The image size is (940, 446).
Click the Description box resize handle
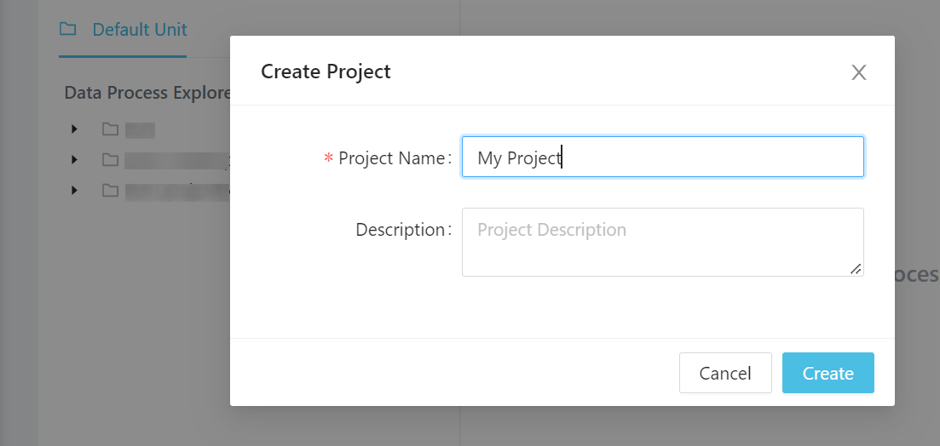click(x=856, y=269)
